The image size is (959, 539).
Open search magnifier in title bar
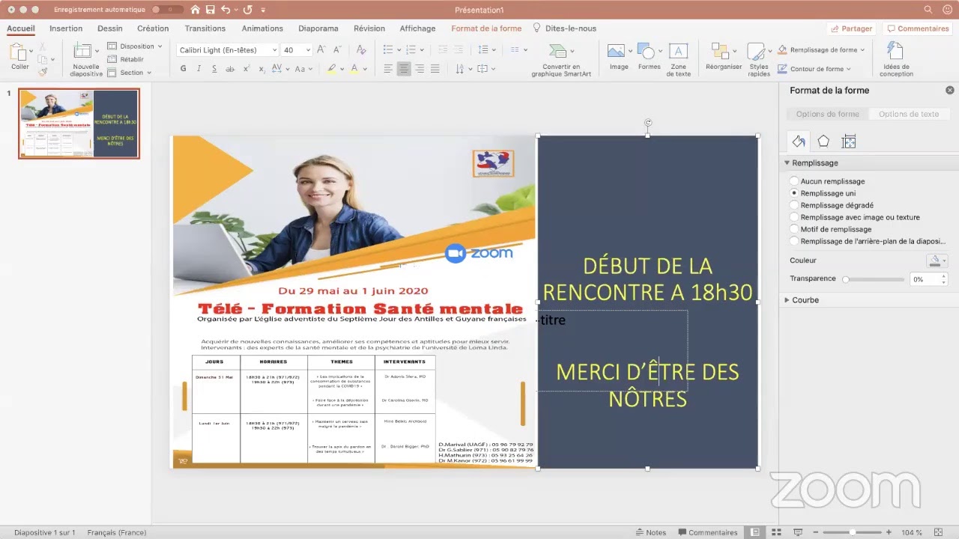(928, 10)
